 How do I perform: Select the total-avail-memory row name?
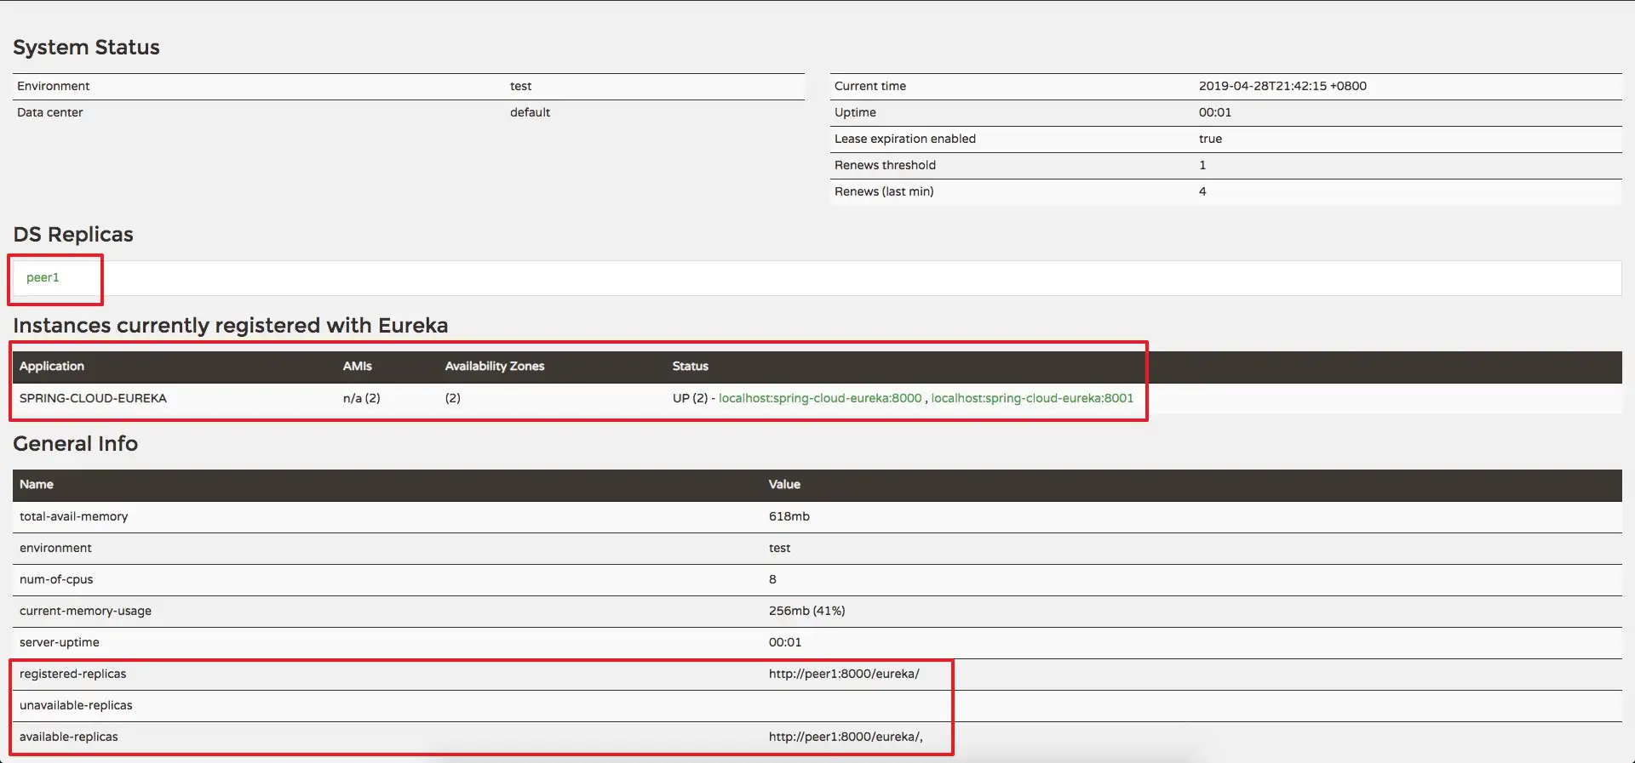[73, 516]
